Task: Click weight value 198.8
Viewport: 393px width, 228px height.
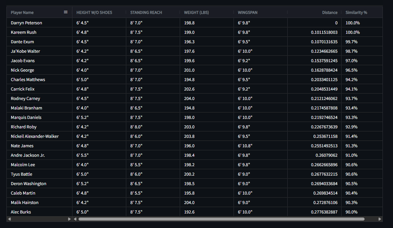Action: 189,23
